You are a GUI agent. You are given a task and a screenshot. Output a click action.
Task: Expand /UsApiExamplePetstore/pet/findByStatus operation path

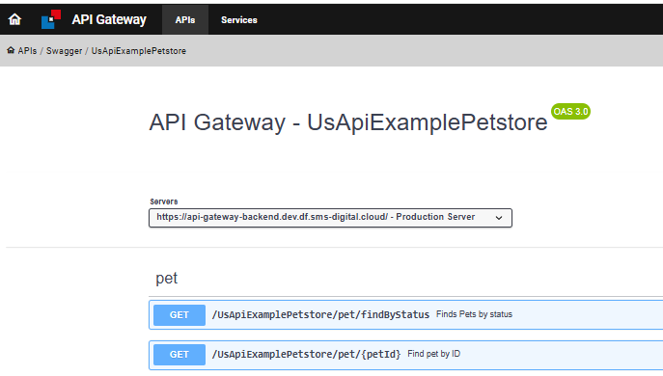tap(320, 314)
